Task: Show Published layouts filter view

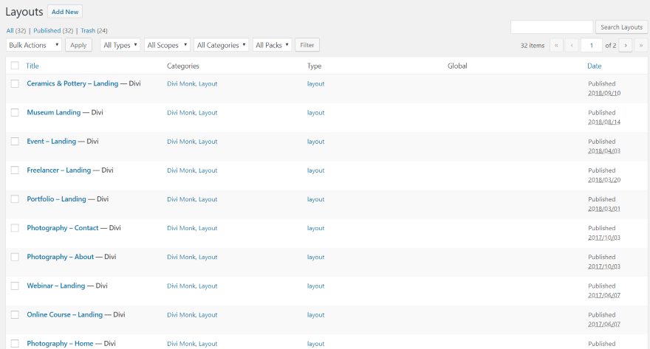Action: coord(47,31)
